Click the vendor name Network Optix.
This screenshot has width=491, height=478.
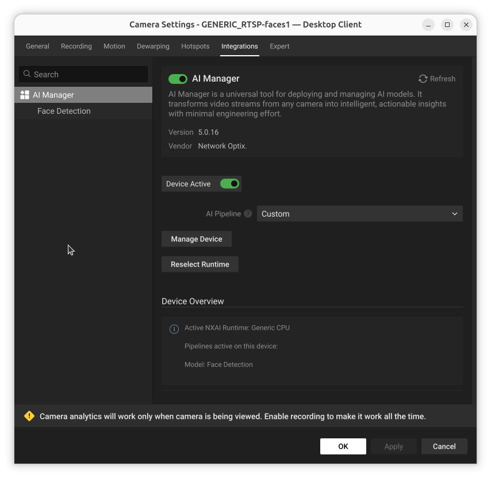tap(223, 146)
